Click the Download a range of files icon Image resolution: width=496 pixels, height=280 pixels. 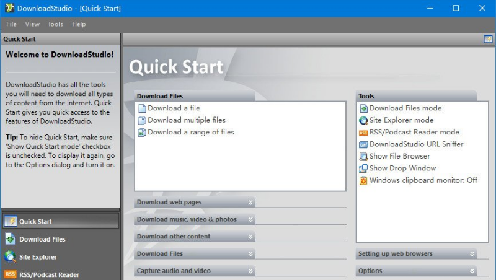[142, 133]
